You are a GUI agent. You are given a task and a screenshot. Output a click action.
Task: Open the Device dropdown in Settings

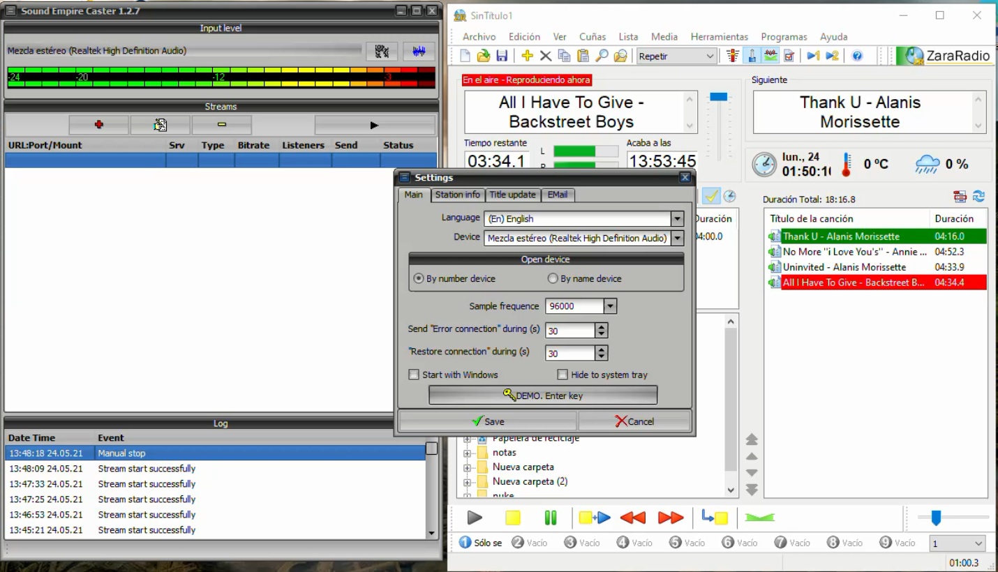(x=677, y=238)
